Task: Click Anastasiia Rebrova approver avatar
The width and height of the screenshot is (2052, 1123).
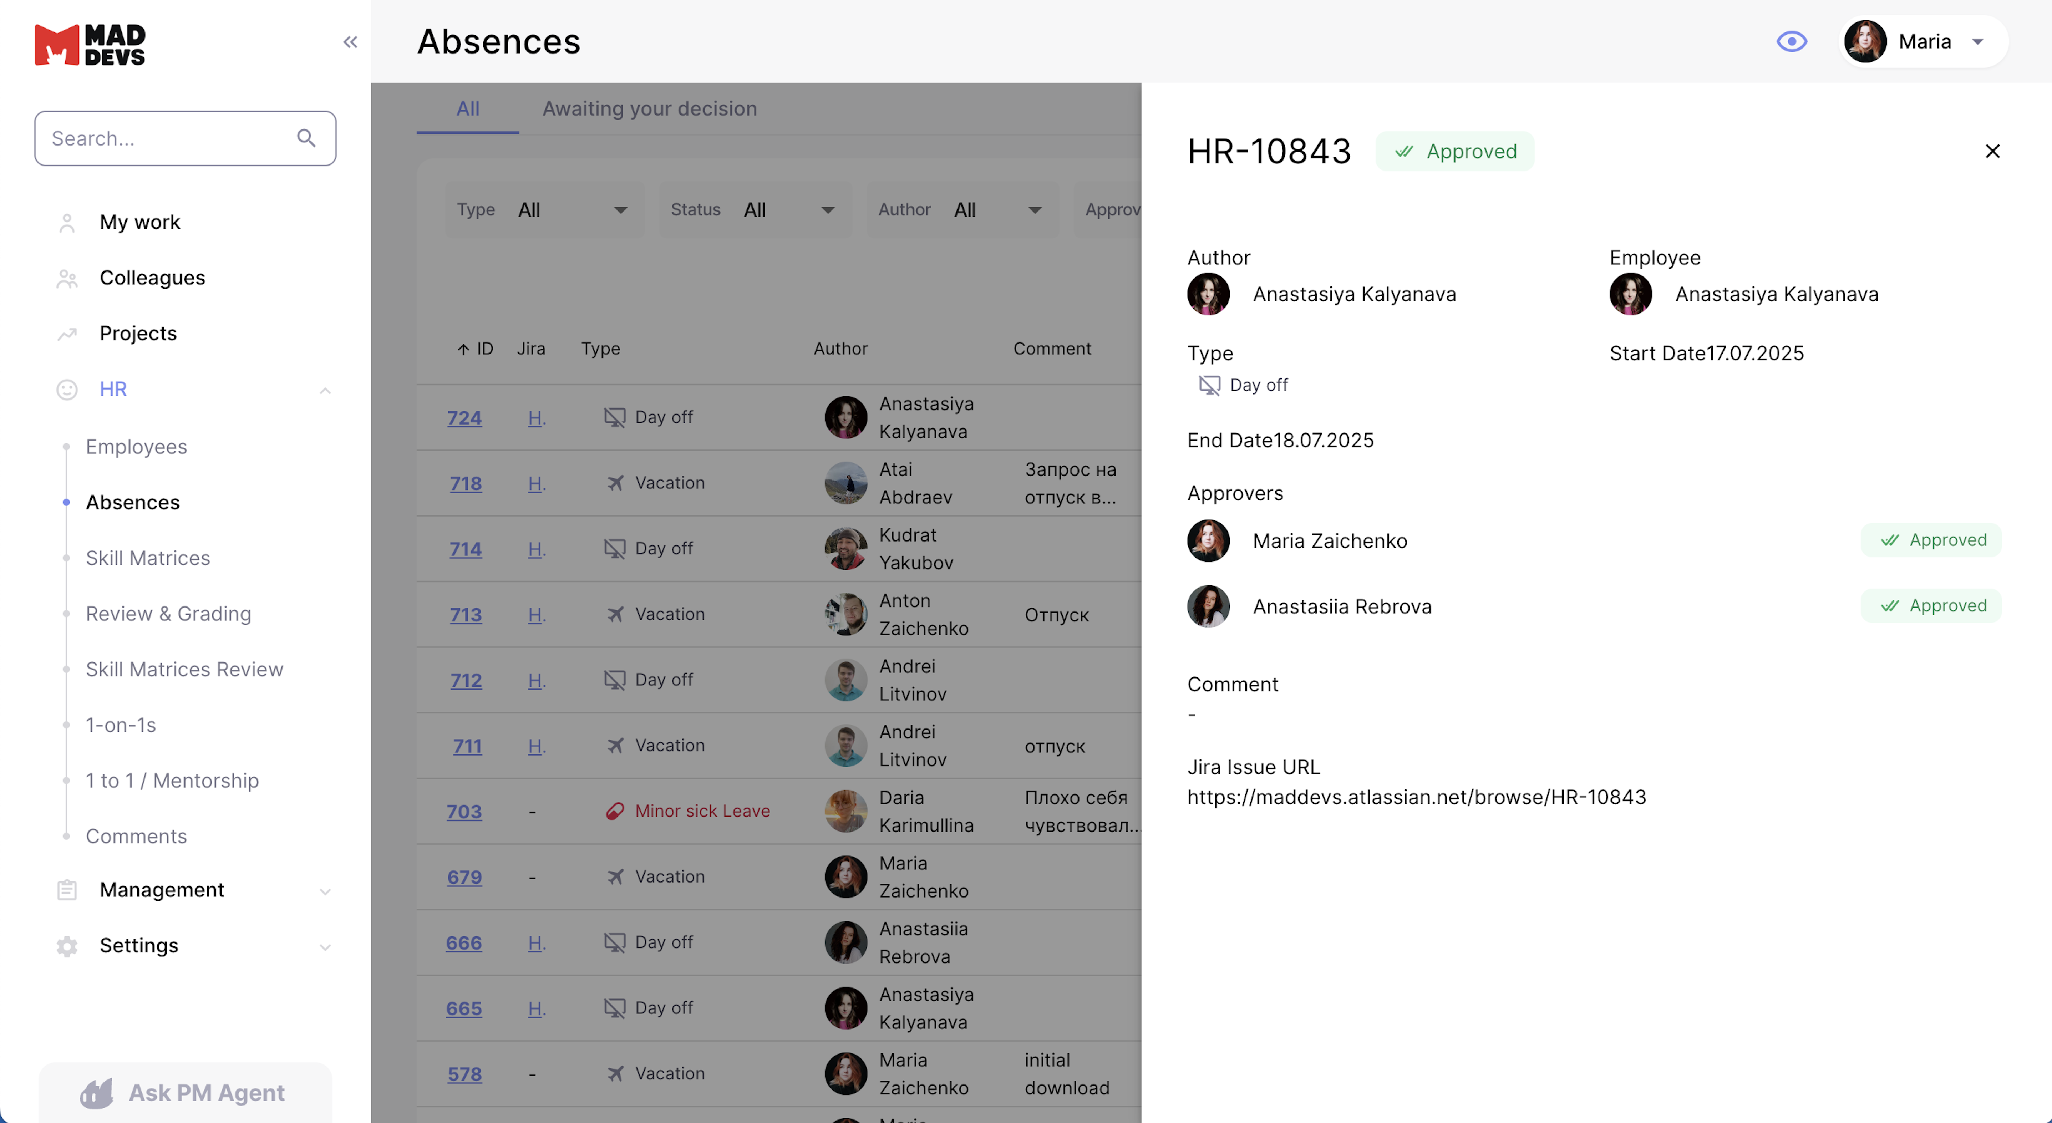Action: click(1208, 607)
